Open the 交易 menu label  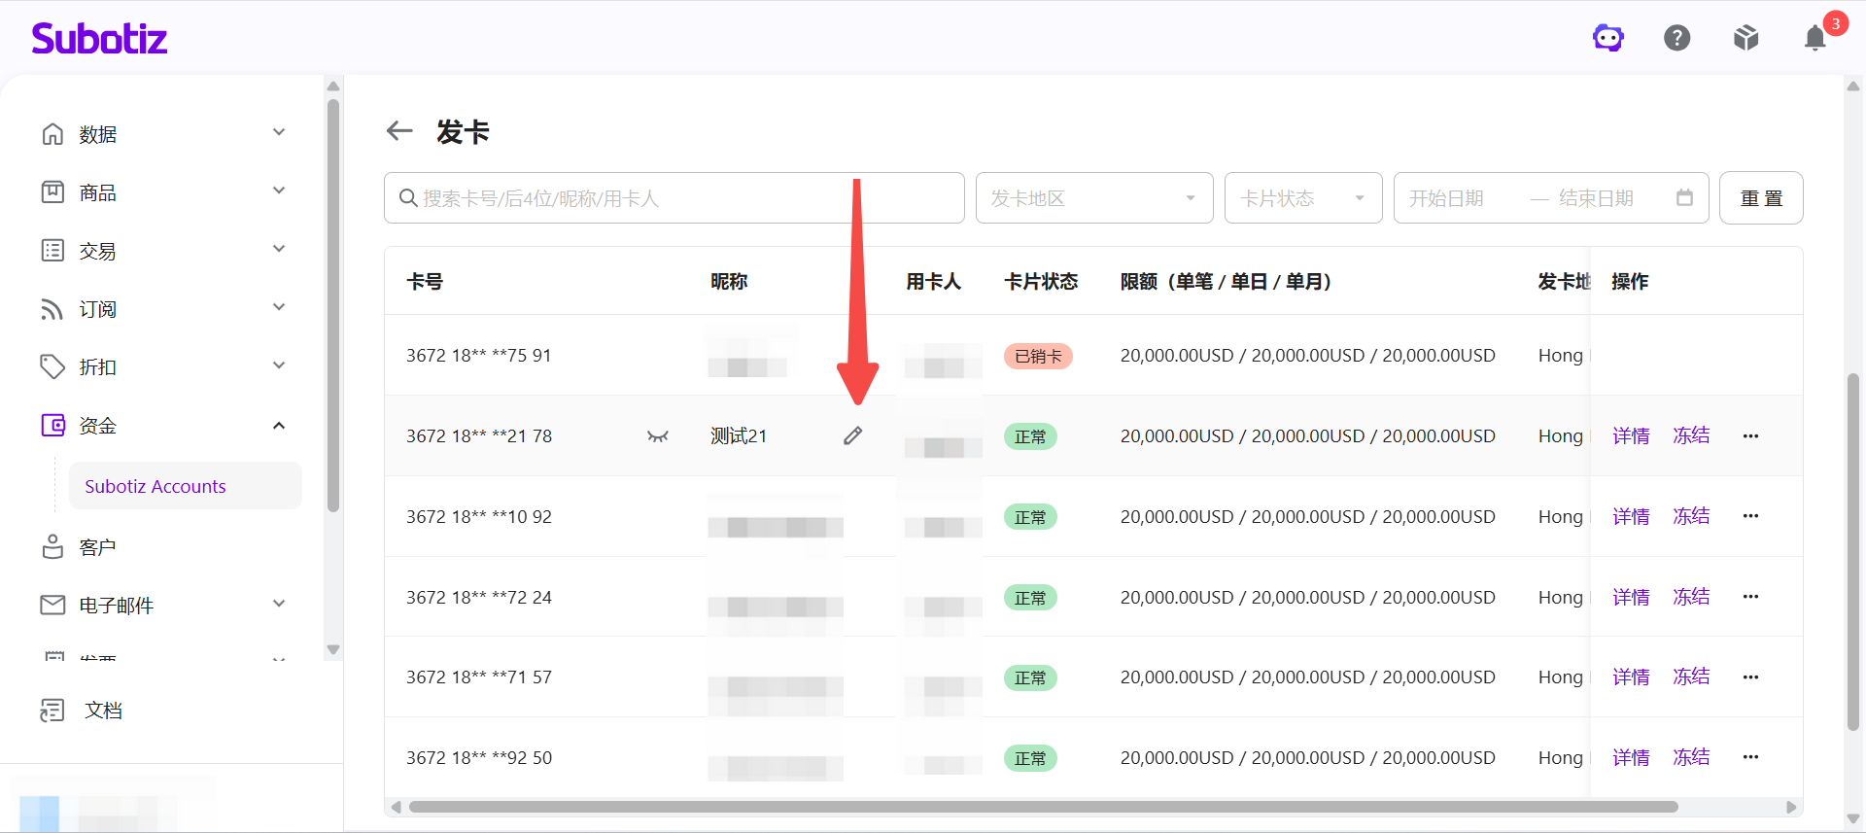coord(97,251)
